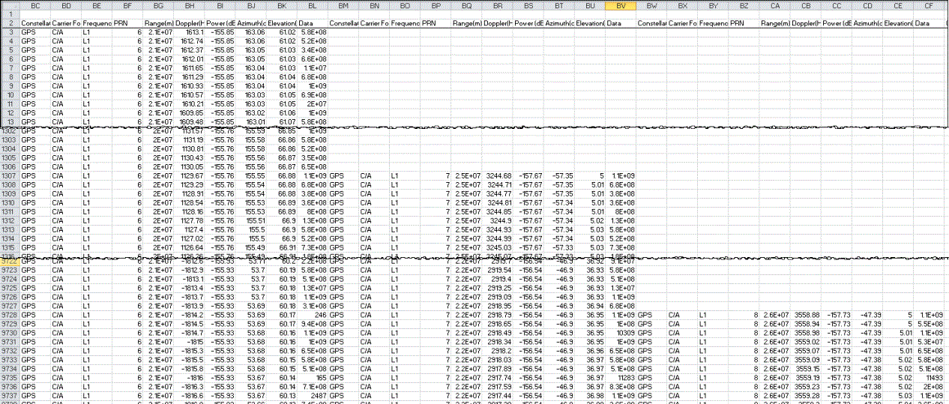The image size is (949, 404).
Task: Click Doppler cell with value 1612.74
Action: tap(189, 41)
